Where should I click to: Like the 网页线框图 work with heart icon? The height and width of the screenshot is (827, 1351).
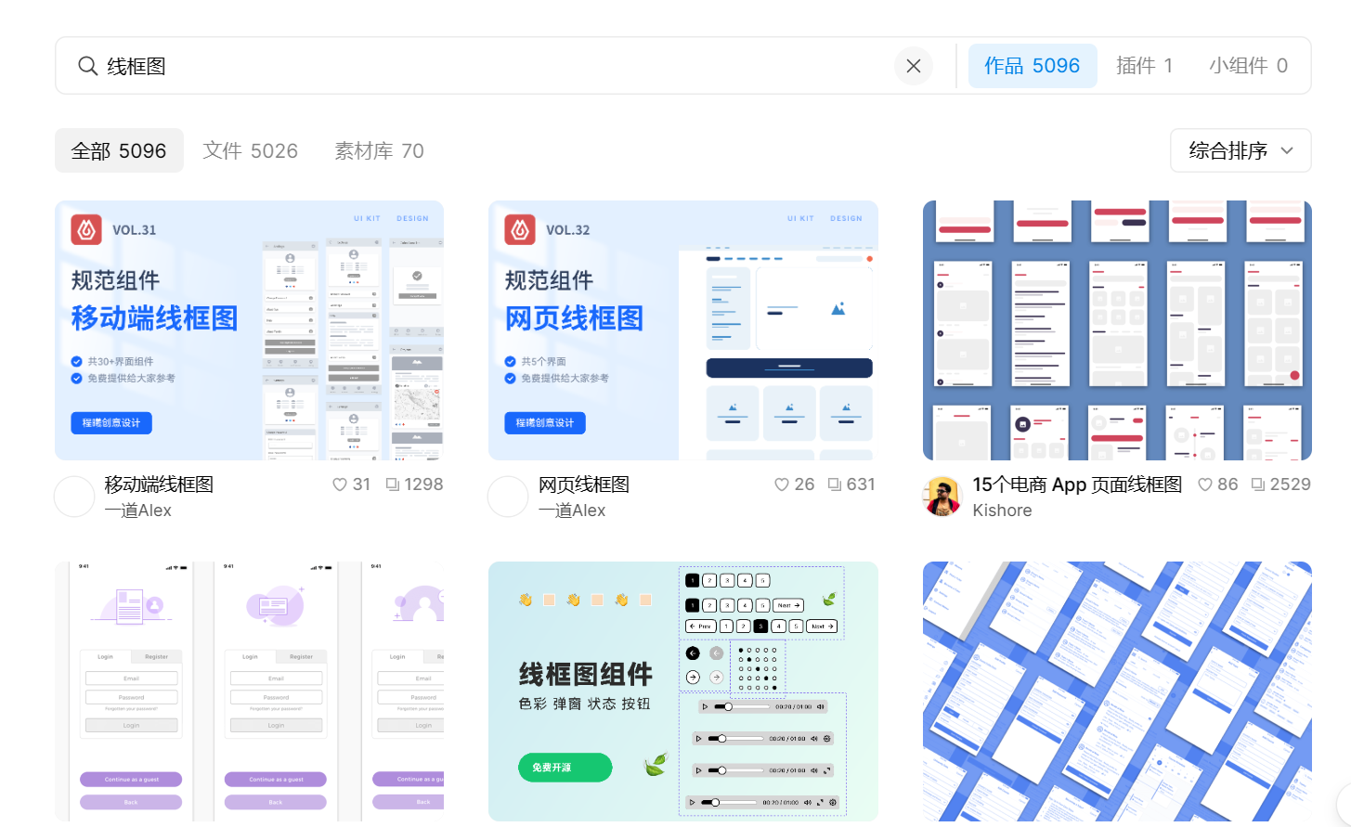[x=782, y=485]
